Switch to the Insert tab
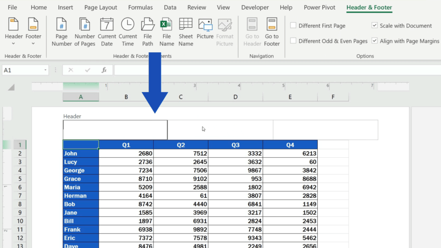 (x=65, y=7)
